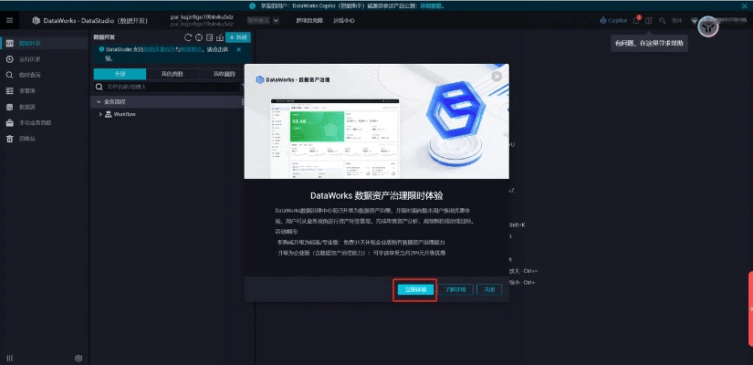Click the export/import icon next to 新建

(x=220, y=37)
